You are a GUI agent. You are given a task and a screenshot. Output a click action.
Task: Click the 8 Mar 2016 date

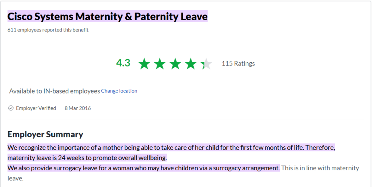(x=78, y=108)
